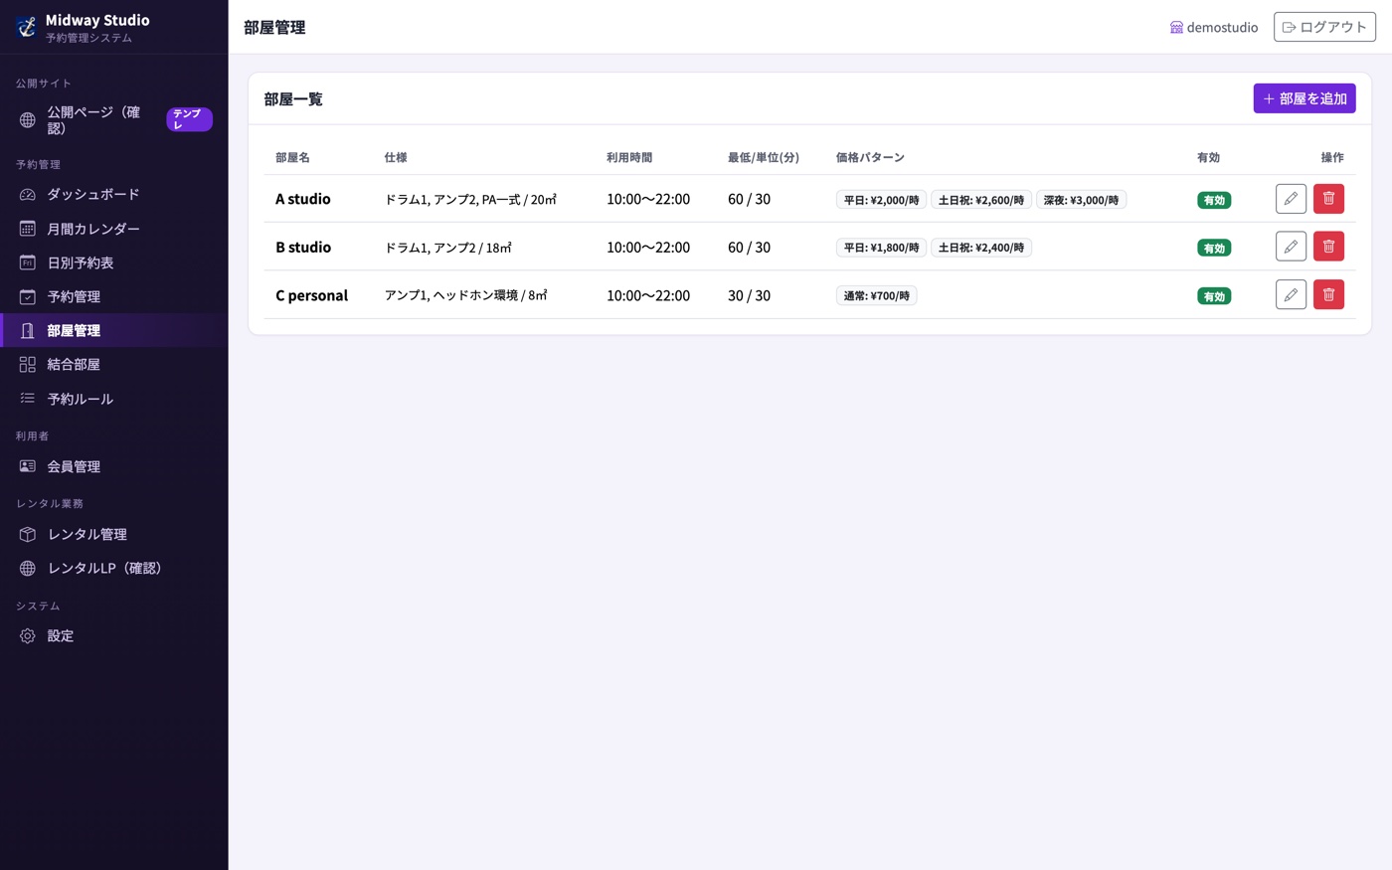Screen dimensions: 1392x870
Task: Click the 深夜: ¥3,000/時 price tag
Action: (x=1081, y=200)
